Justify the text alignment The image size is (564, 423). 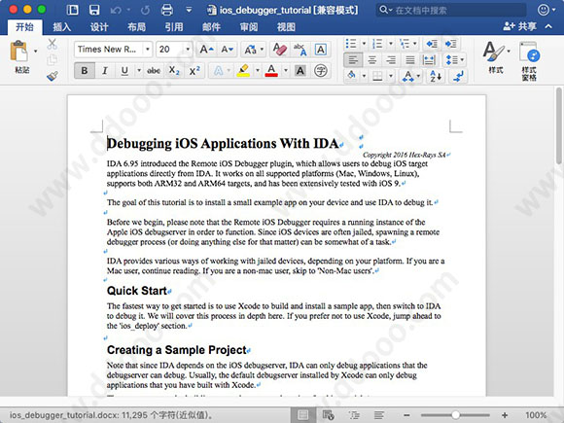tap(410, 59)
